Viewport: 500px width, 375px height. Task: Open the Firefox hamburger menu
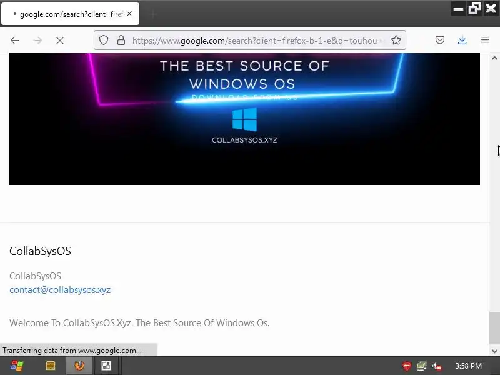pos(485,40)
